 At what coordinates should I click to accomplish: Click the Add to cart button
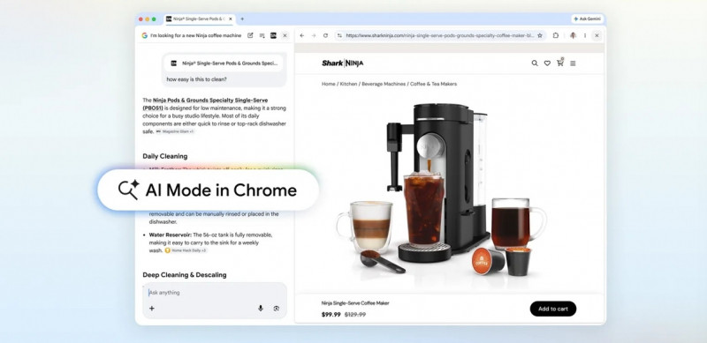pyautogui.click(x=553, y=309)
